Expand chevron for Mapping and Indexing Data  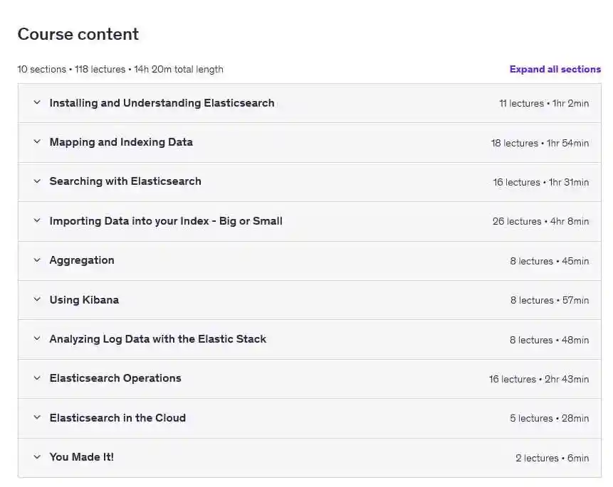[37, 141]
